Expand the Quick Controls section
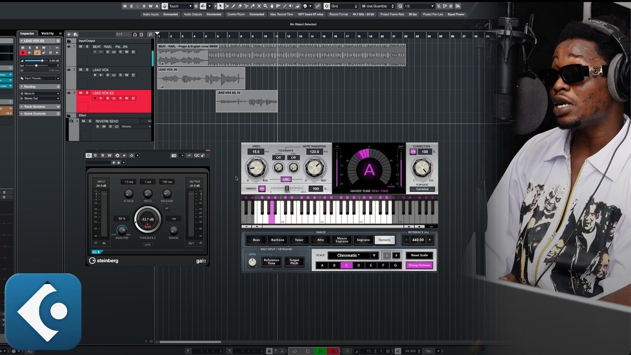 click(40, 113)
